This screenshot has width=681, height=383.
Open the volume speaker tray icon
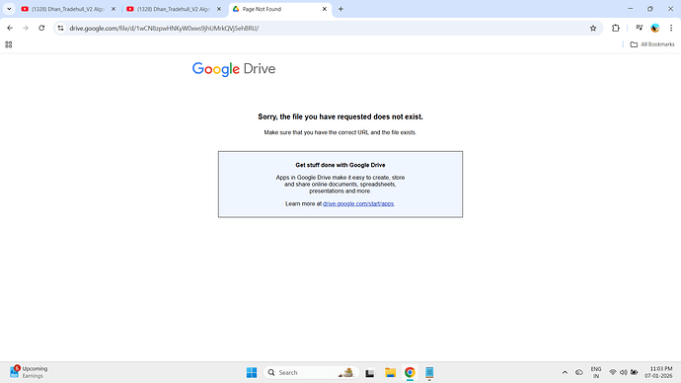coord(623,372)
